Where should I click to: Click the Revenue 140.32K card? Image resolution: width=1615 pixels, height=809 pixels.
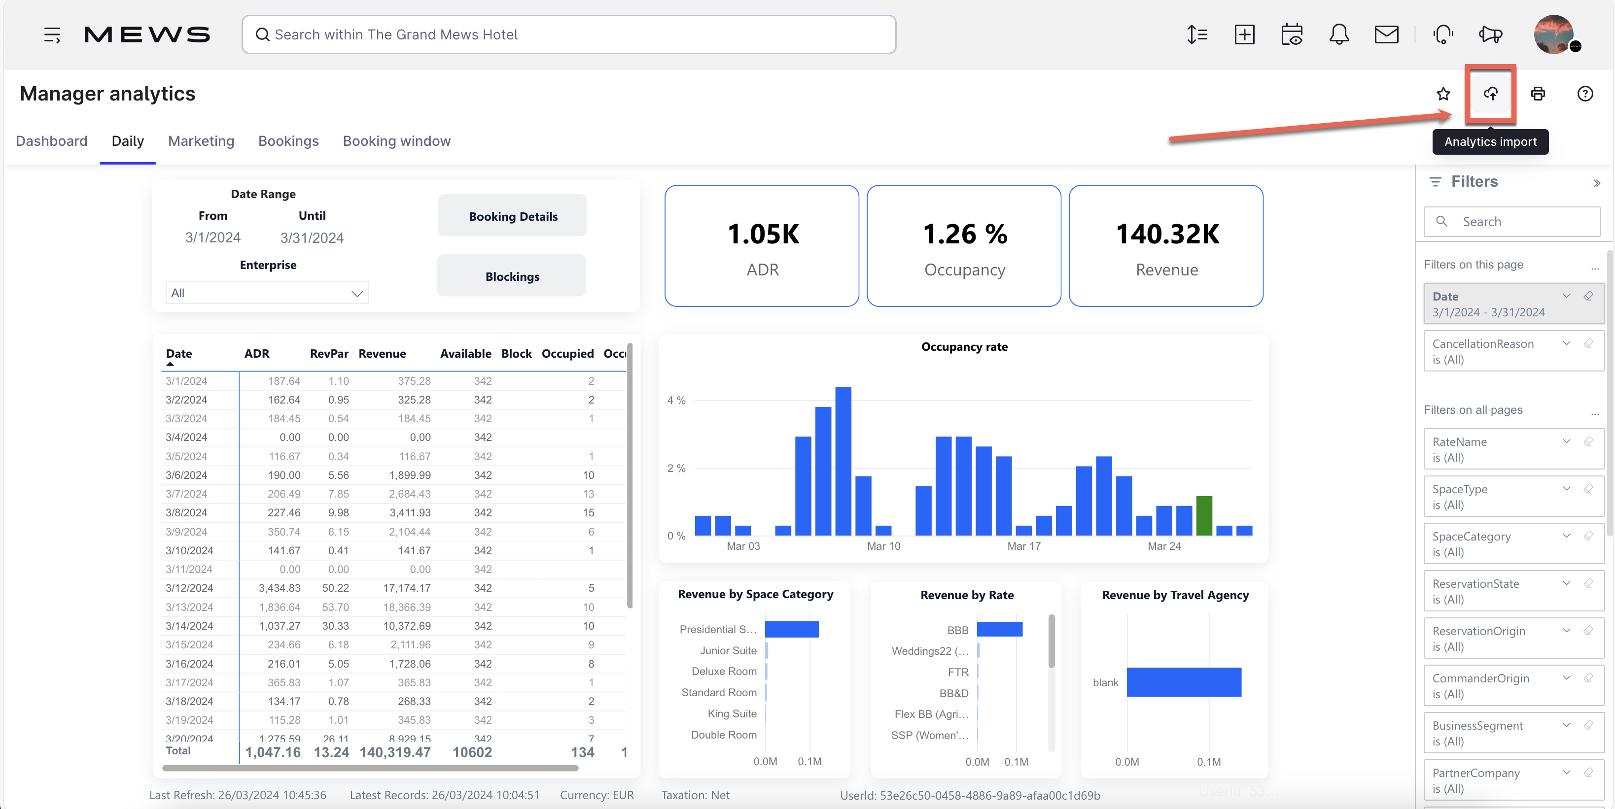tap(1166, 246)
